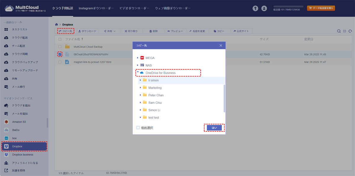Switch to the クラウド間転送 tab
This screenshot has width=355, height=176.
62,8
